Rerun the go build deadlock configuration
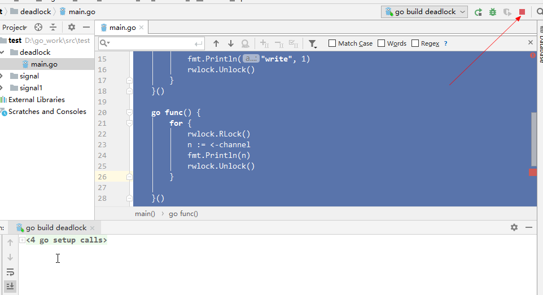The width and height of the screenshot is (543, 295). [478, 12]
